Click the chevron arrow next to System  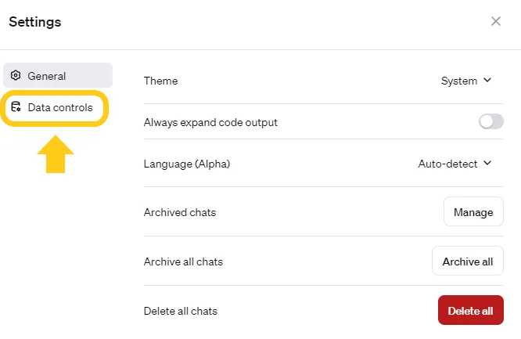(x=487, y=80)
